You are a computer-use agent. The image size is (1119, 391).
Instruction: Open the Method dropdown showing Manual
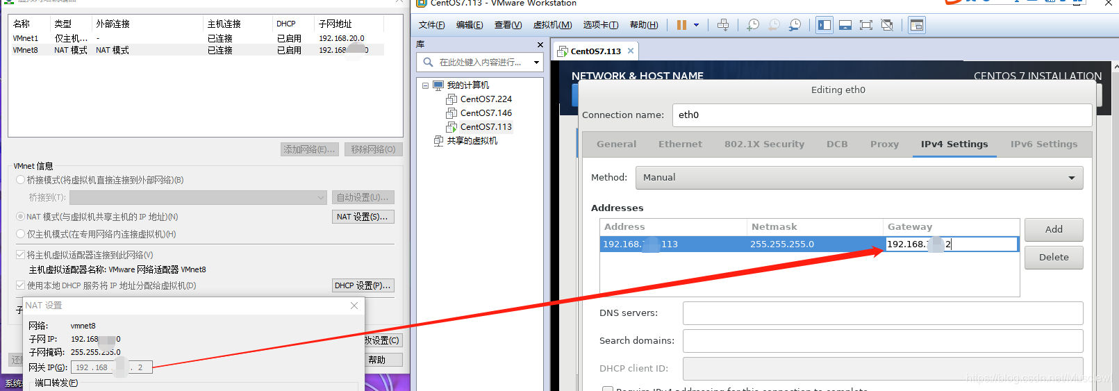click(859, 178)
